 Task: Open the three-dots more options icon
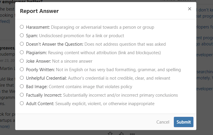point(132,134)
